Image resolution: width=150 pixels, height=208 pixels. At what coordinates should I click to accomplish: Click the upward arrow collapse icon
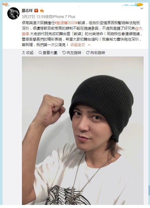coord(23,53)
